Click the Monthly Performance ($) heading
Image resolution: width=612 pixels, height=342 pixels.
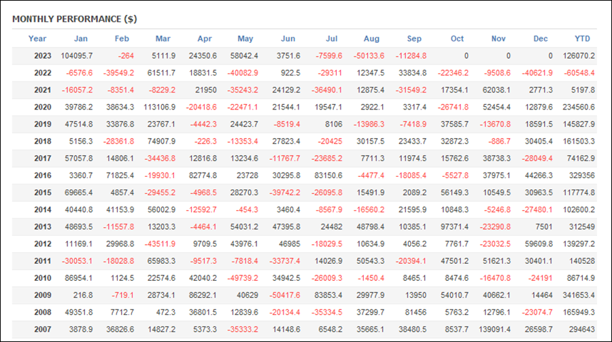click(75, 19)
